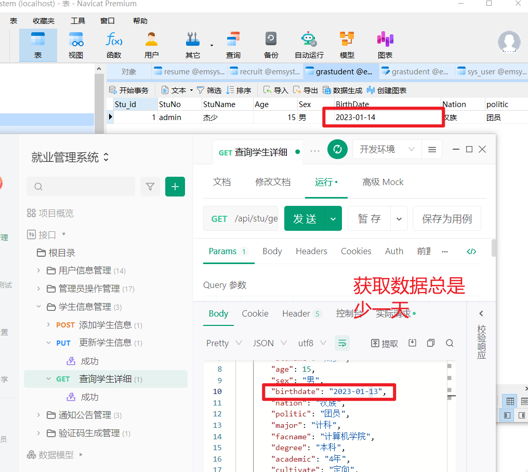Open 收藏夹 menu in Navicat menu bar
The height and width of the screenshot is (472, 528).
(x=44, y=21)
